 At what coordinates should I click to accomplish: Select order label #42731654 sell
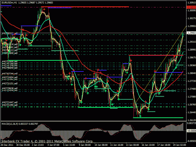[x=10, y=77]
